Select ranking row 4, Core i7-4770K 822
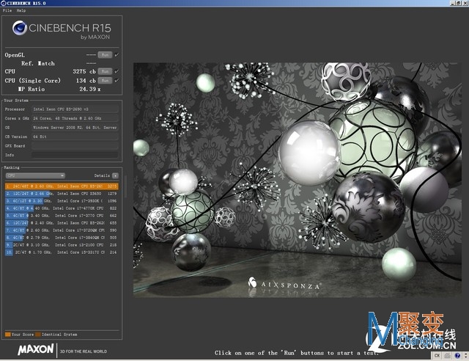Viewport: 469px width, 361px height. coord(62,208)
